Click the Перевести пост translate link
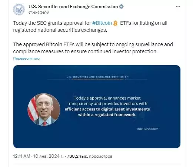The width and height of the screenshot is (193, 167). tap(27, 59)
